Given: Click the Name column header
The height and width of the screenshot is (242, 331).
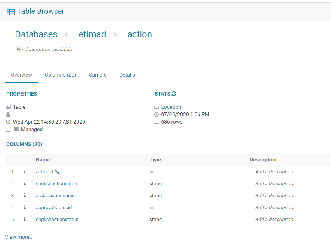Looking at the screenshot, I should point(43,160).
